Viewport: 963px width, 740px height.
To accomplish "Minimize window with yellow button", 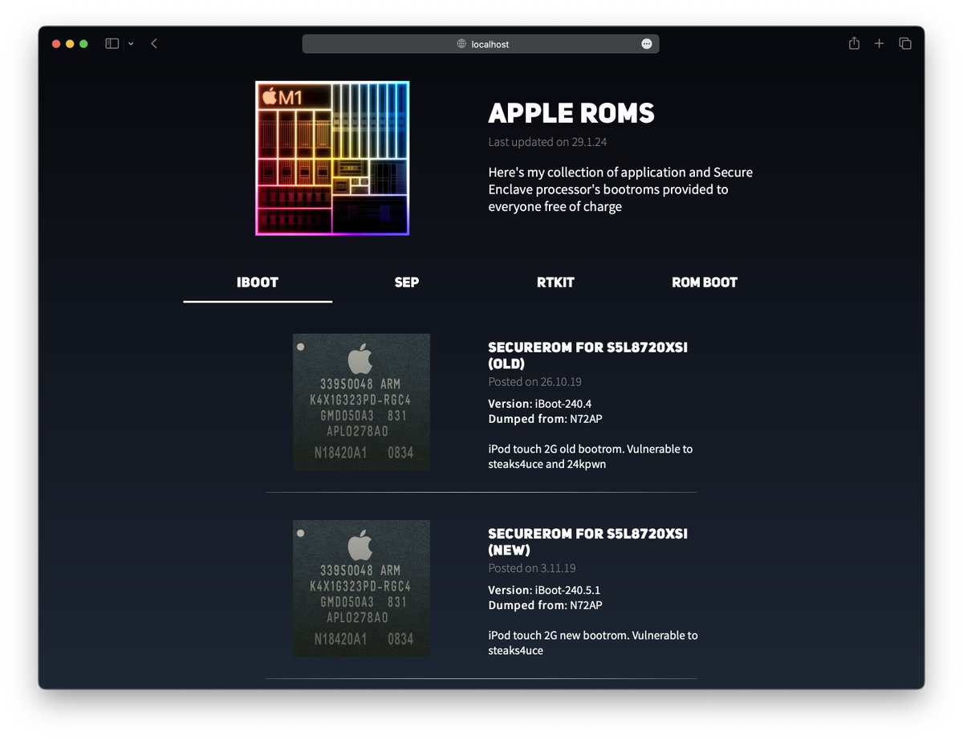I will 70,43.
